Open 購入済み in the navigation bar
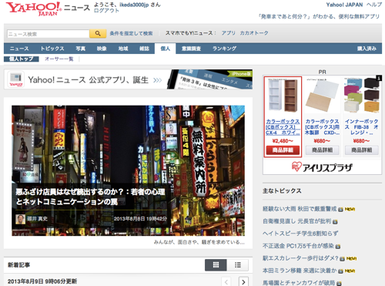 click(367, 49)
